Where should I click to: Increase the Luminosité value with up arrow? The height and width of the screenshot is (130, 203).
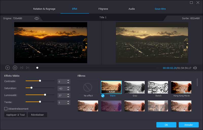tap(68, 94)
